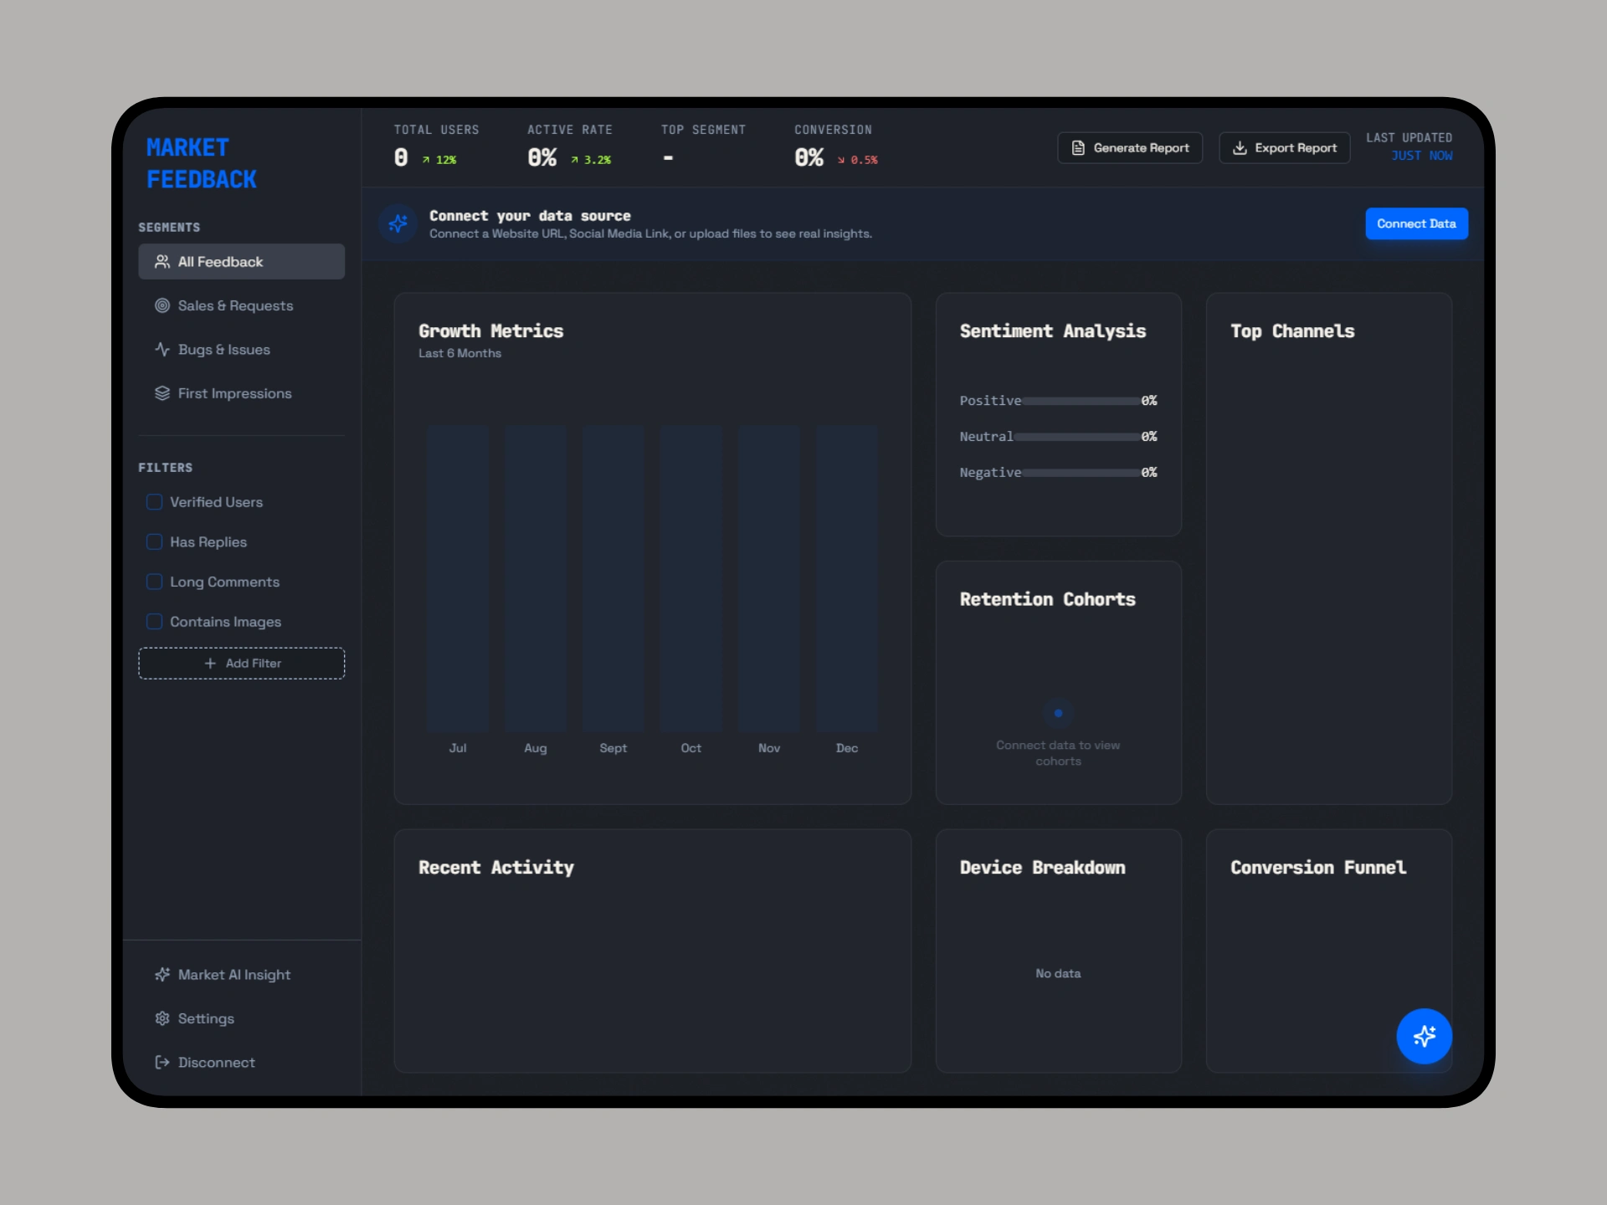Click the Market AI Insight sparkle icon
Viewport: 1607px width, 1205px height.
(162, 975)
